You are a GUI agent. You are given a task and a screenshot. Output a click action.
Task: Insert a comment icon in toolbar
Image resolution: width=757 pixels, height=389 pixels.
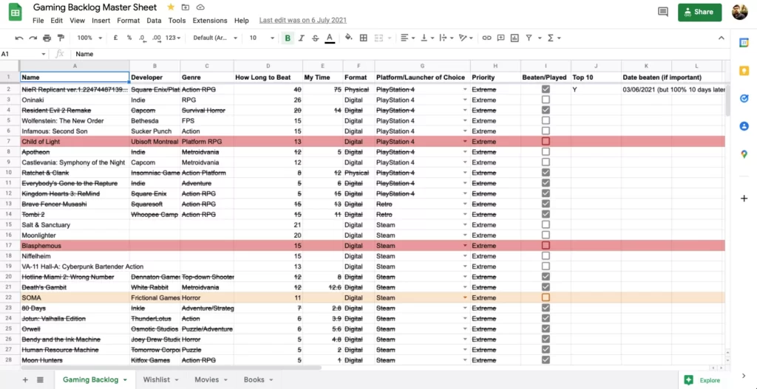(500, 38)
